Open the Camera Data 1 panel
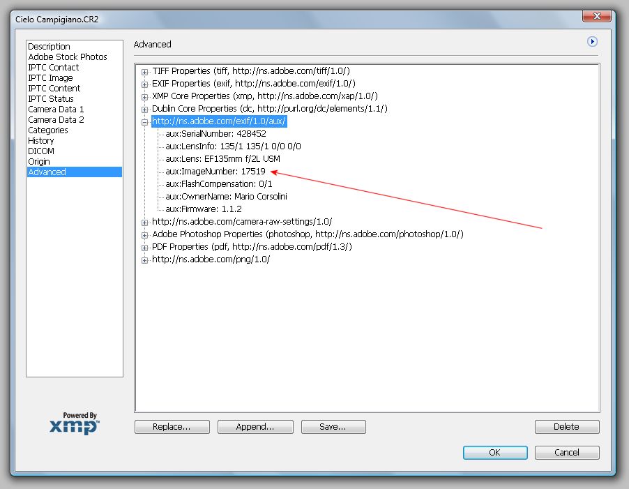Viewport: 629px width, 489px height. 56,110
